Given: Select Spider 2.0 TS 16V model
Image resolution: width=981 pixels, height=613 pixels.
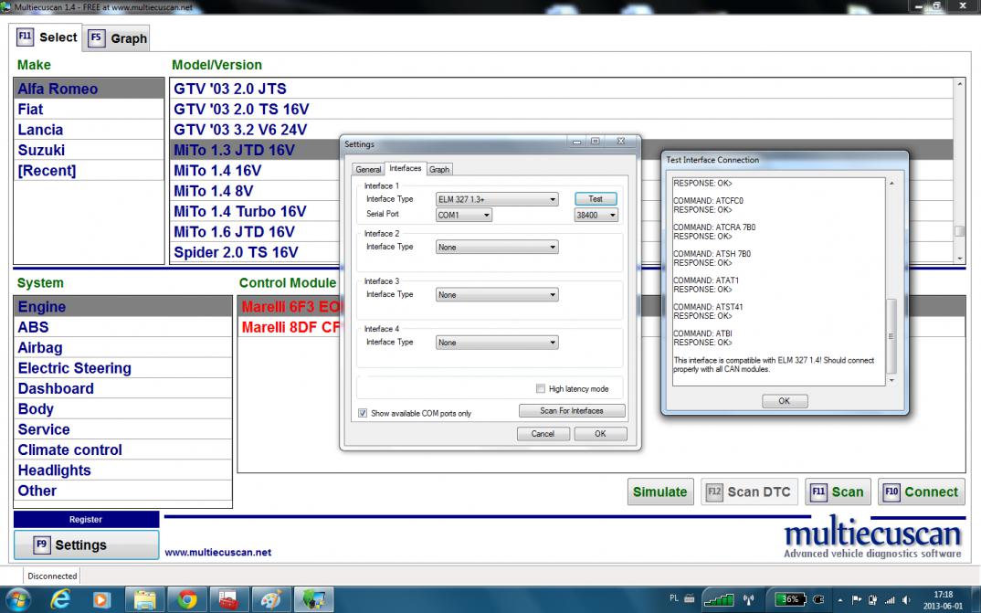Looking at the screenshot, I should 257,252.
